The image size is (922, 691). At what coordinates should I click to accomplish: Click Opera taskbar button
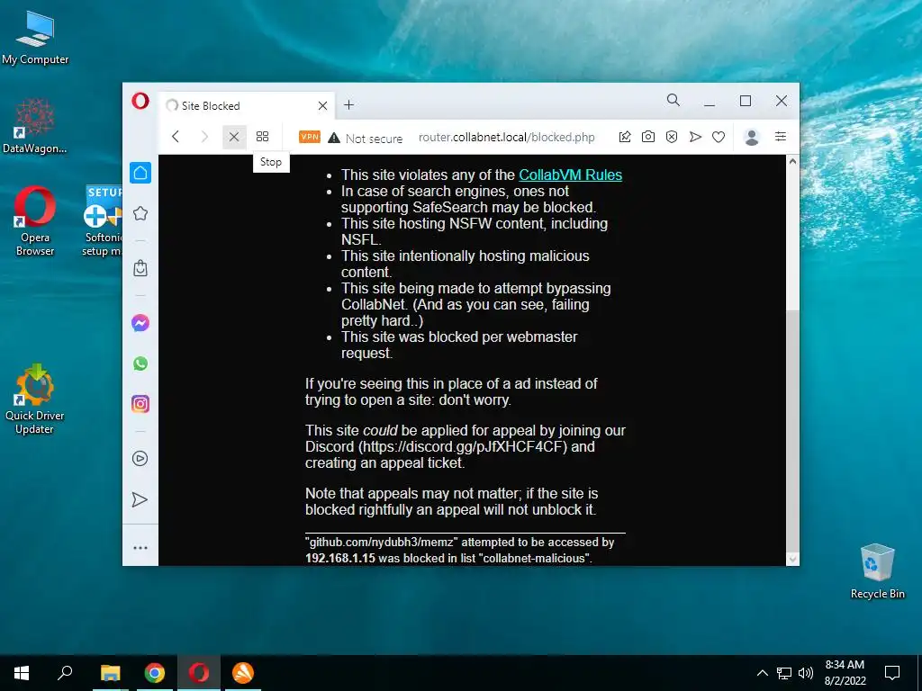[199, 673]
